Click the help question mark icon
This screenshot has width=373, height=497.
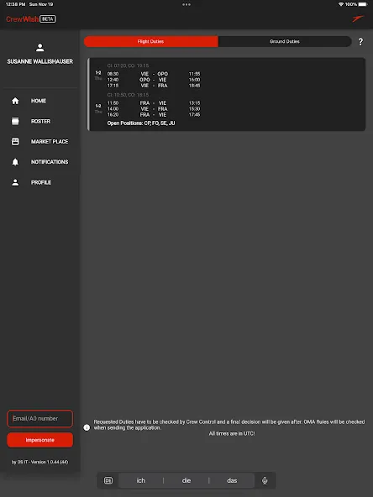[360, 41]
